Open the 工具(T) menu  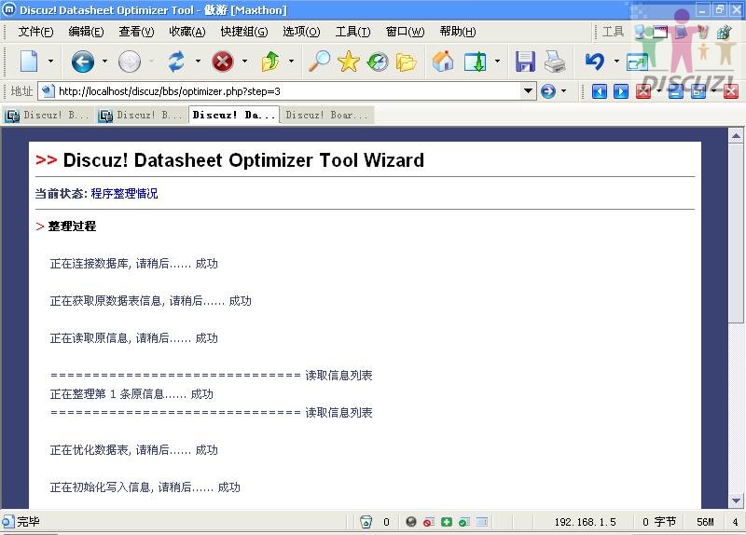pyautogui.click(x=352, y=32)
